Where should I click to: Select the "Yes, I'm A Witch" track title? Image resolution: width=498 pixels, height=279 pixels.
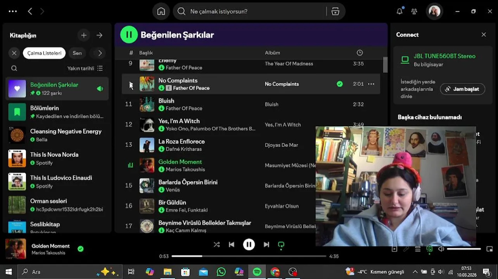point(179,121)
